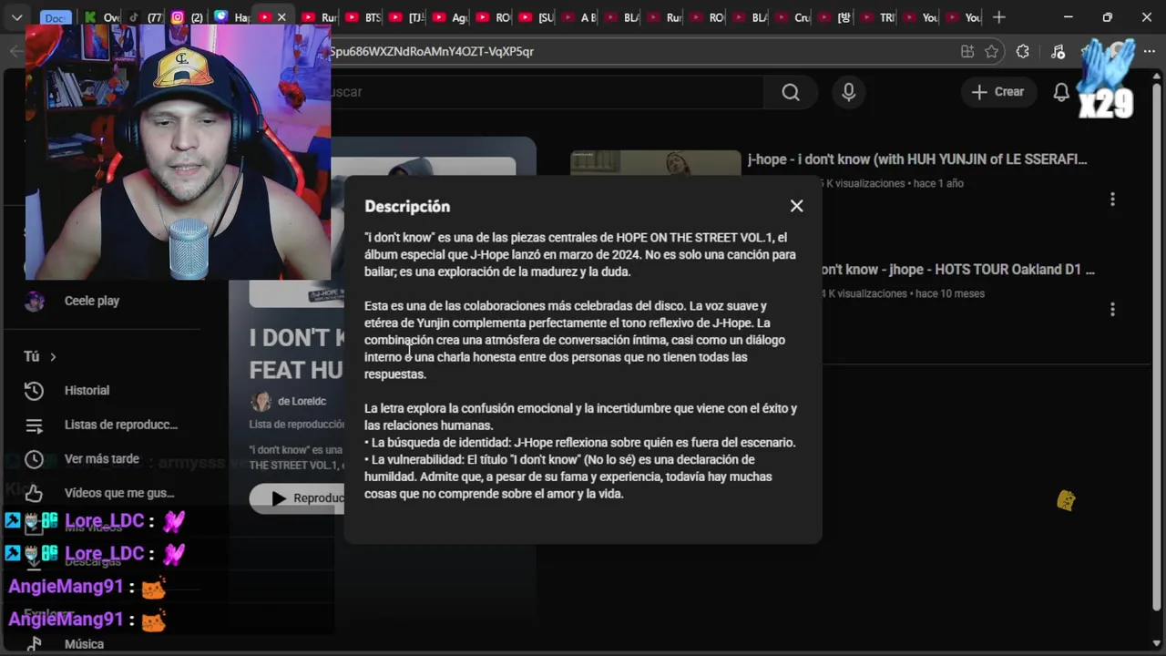Open a new browser tab with plus

click(x=999, y=17)
